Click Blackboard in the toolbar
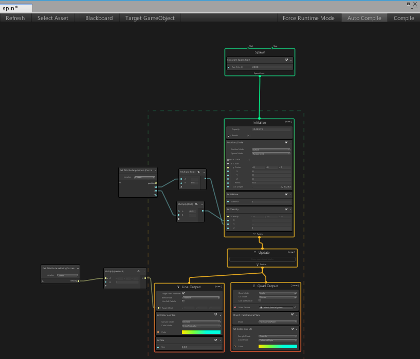This screenshot has height=359, width=420. 99,17
